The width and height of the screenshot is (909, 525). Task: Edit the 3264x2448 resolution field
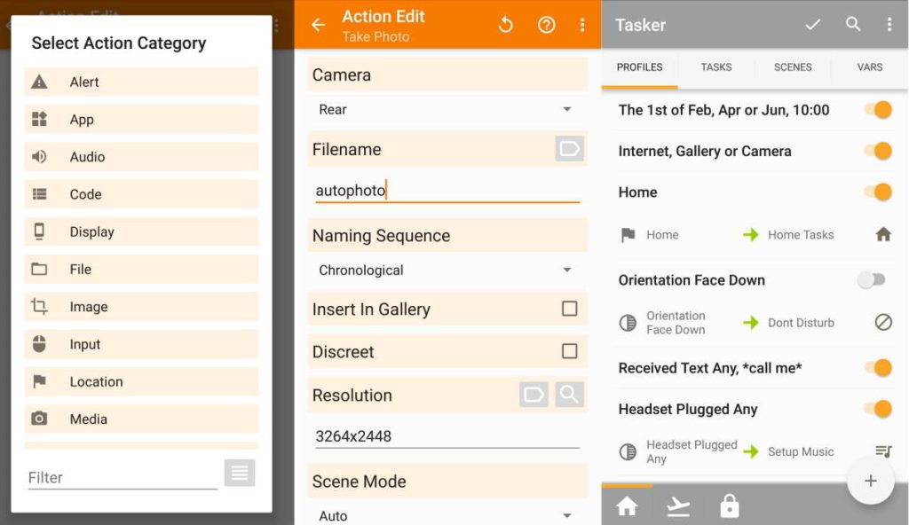point(447,435)
